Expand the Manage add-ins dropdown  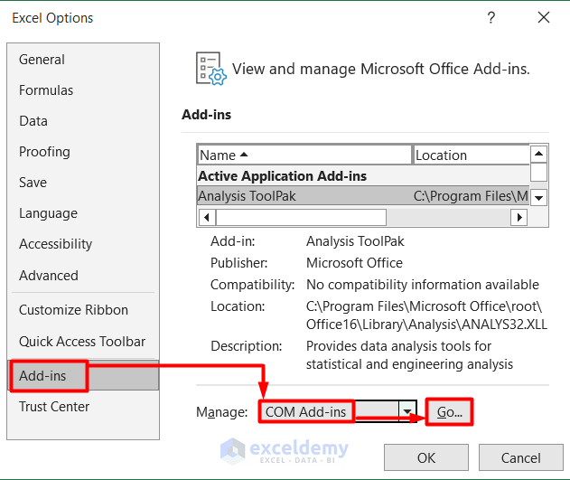tap(408, 412)
